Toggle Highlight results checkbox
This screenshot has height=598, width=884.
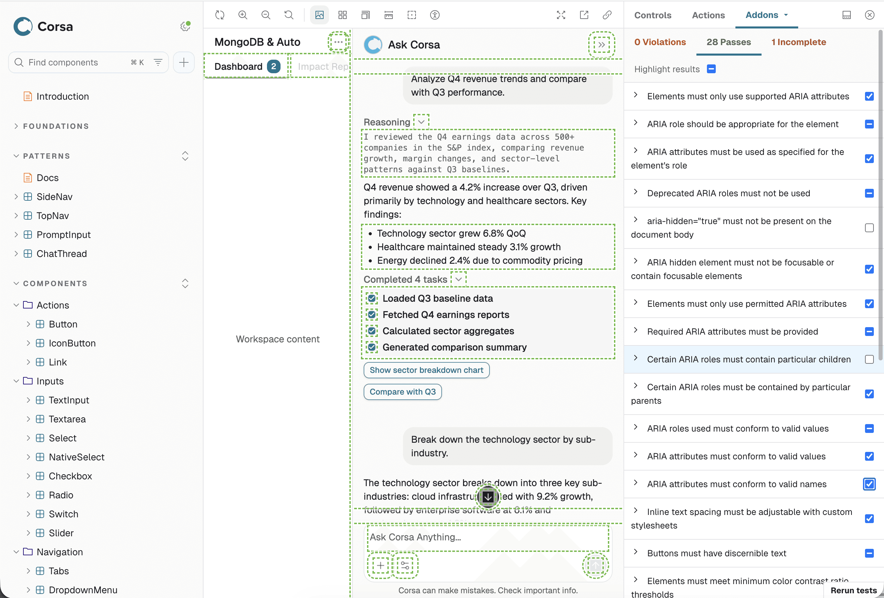[711, 69]
